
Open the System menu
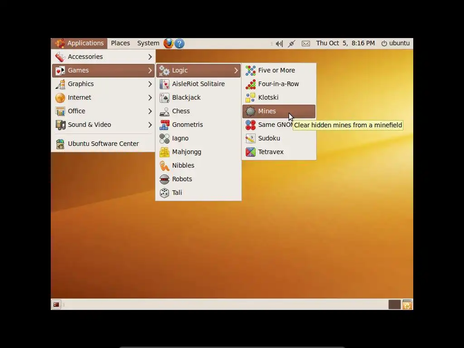coord(148,43)
